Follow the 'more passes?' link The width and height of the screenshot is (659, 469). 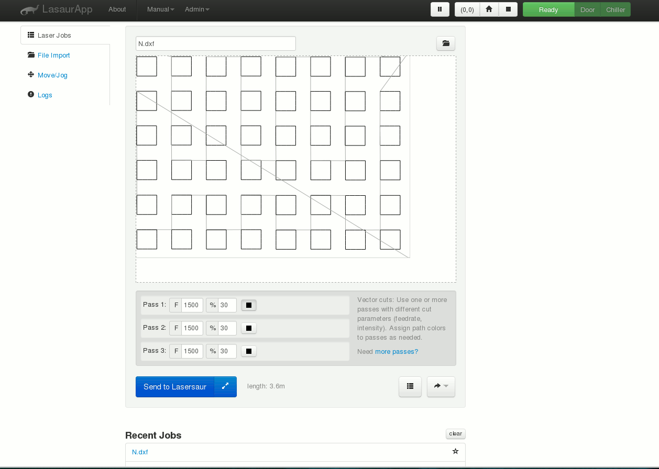point(397,352)
